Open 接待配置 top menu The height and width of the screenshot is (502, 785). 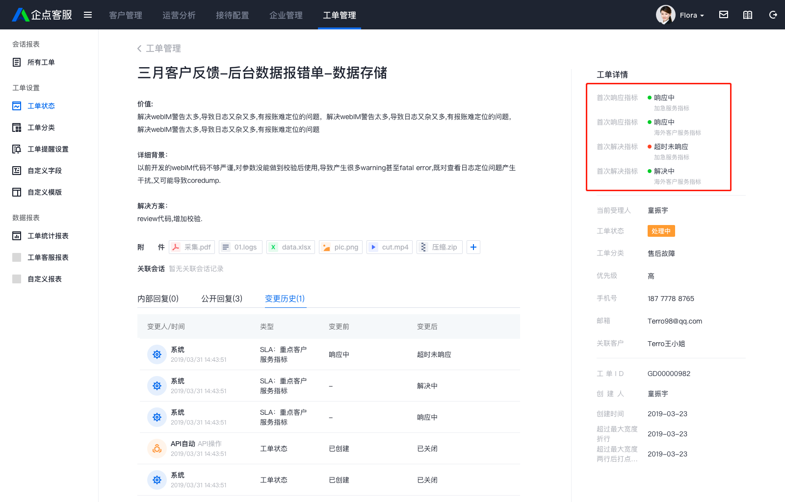tap(233, 15)
